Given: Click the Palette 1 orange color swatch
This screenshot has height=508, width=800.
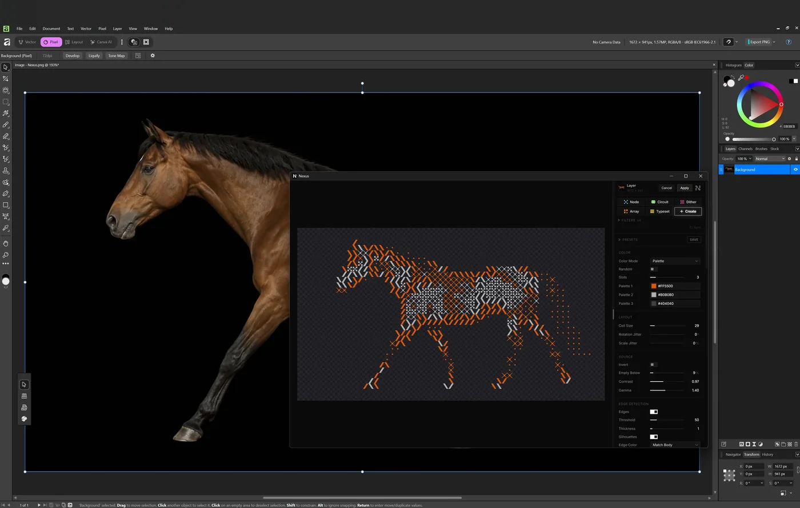Looking at the screenshot, I should (x=654, y=286).
